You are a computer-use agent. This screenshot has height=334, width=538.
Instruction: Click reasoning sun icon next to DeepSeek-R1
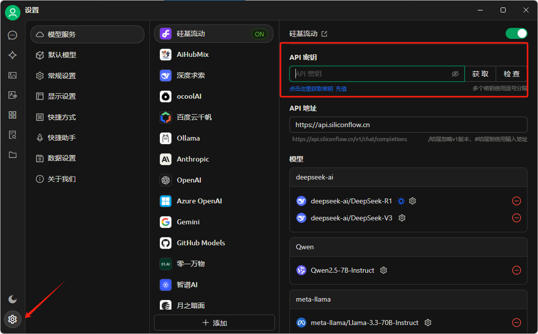coord(401,201)
